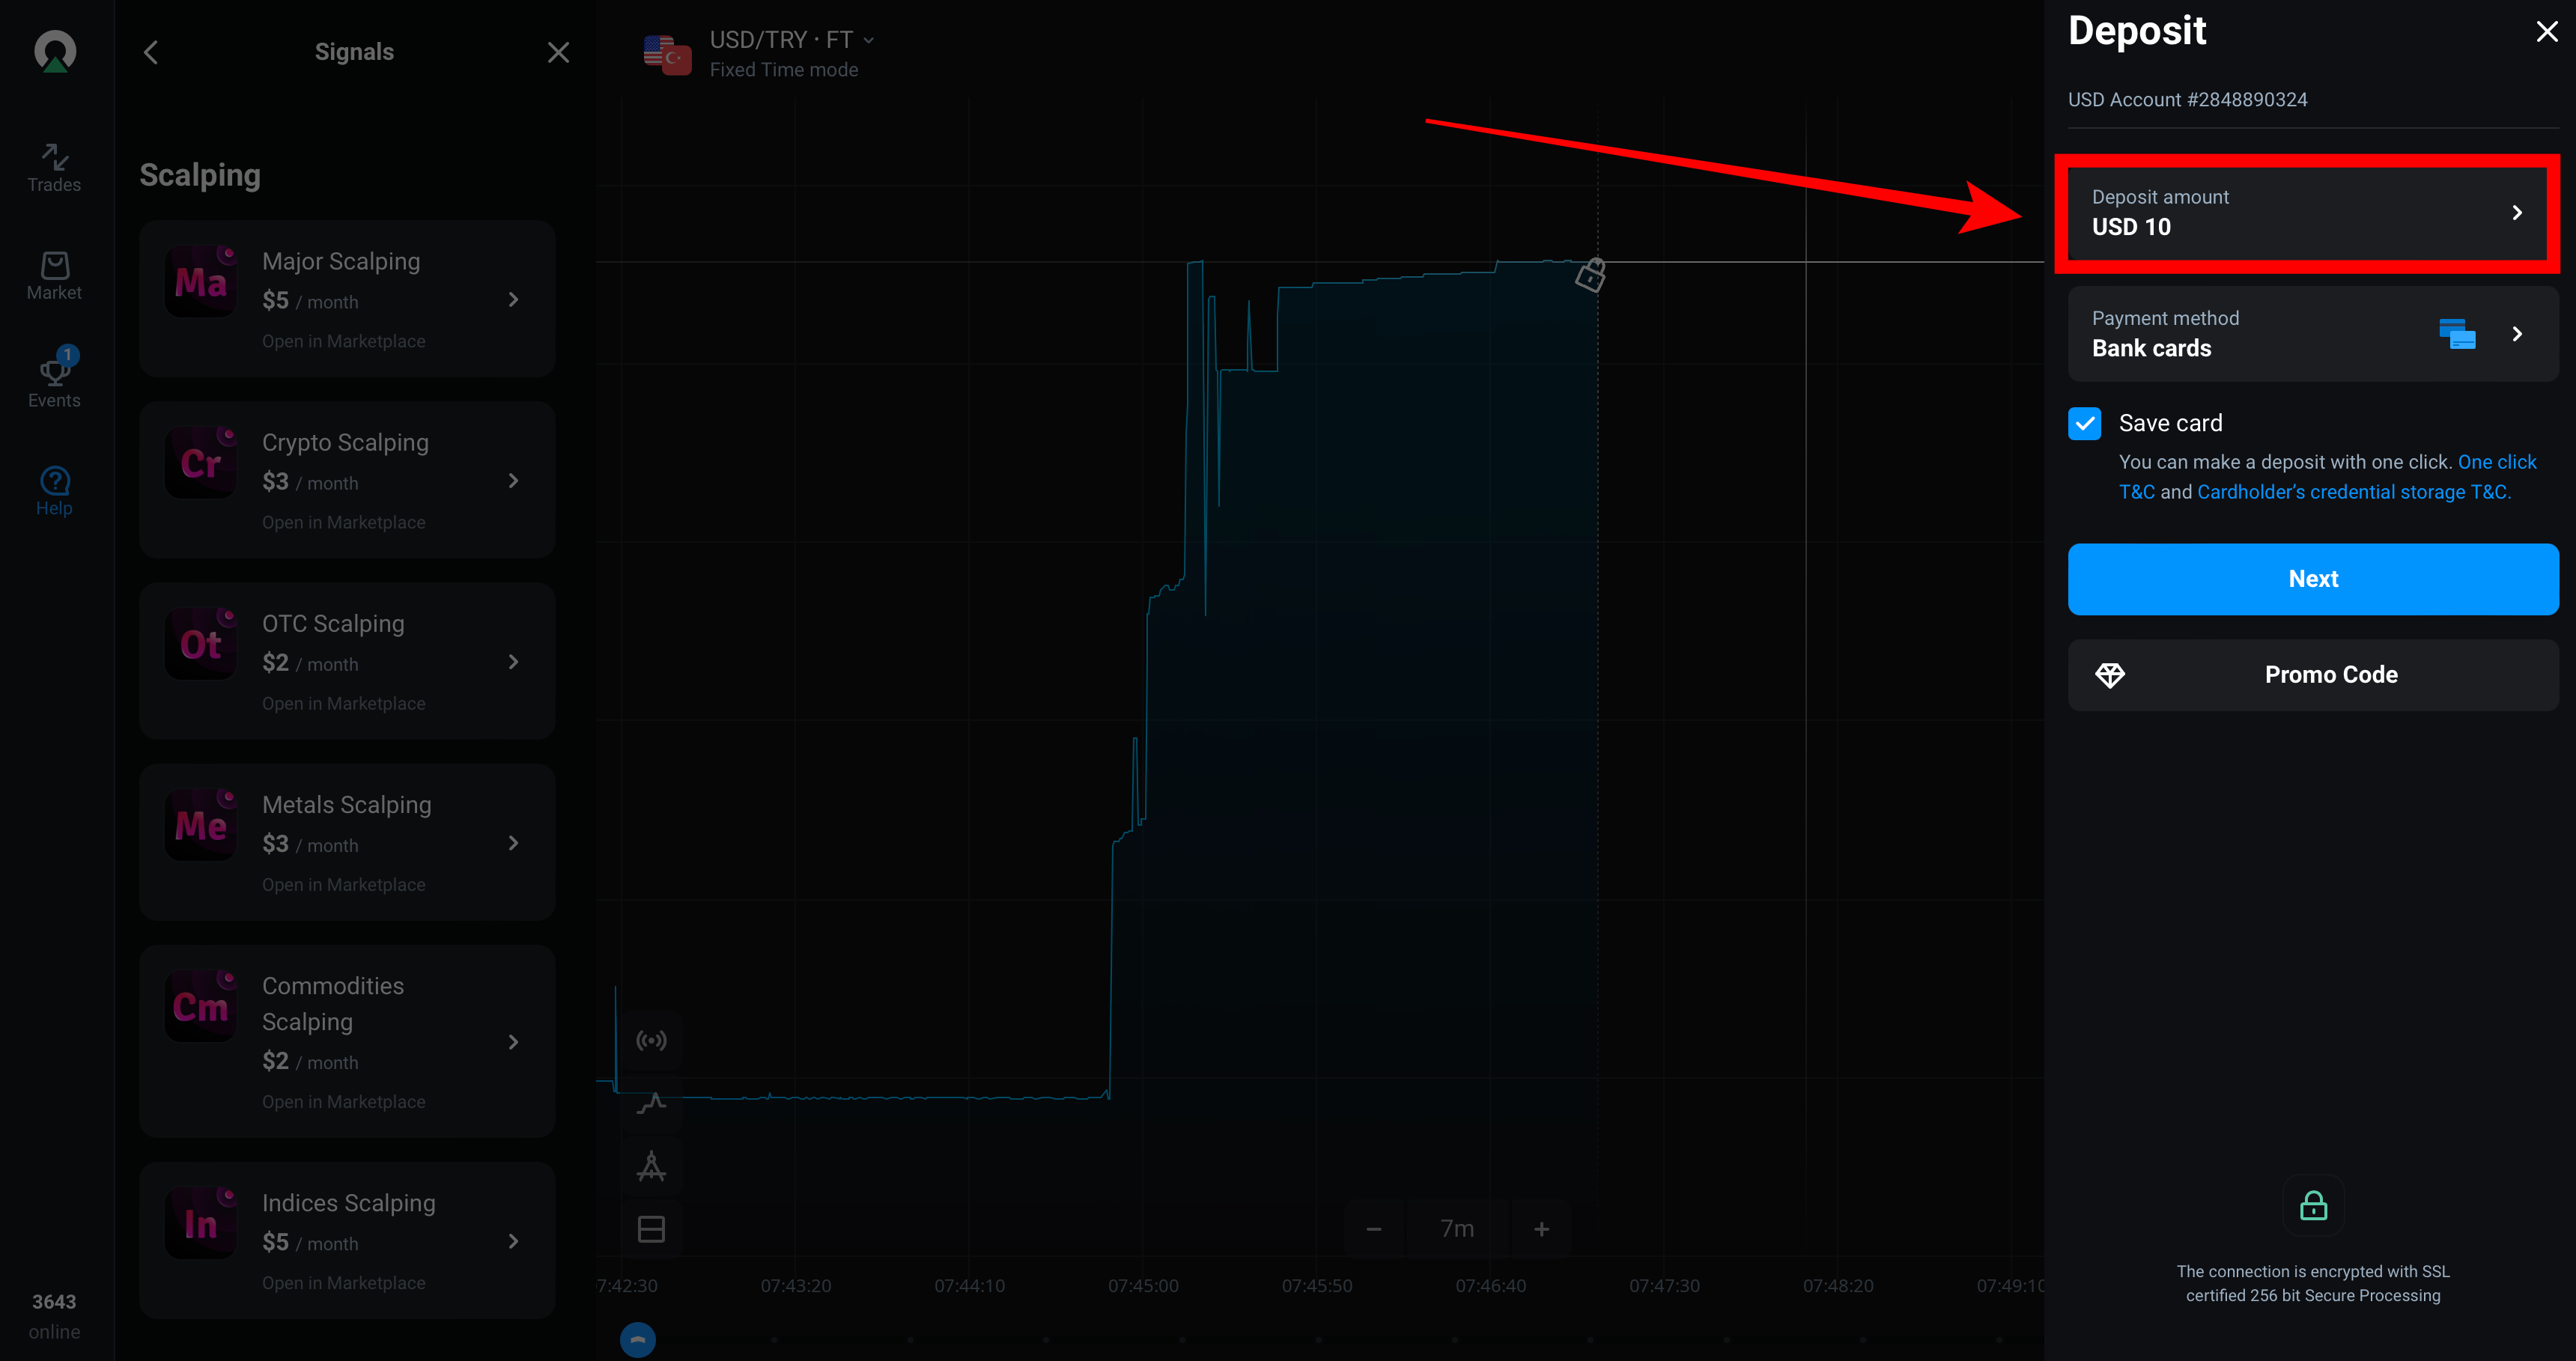The height and width of the screenshot is (1361, 2576).
Task: Close the Signals panel
Action: pos(558,52)
